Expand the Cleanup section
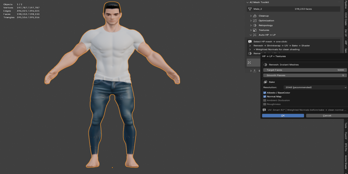 click(251, 16)
